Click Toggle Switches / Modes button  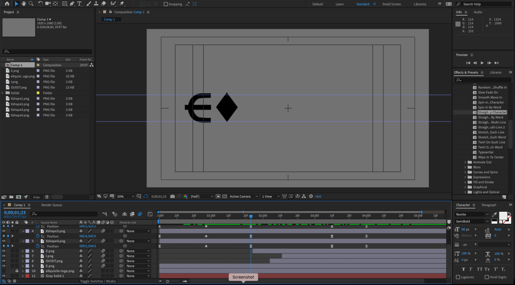click(98, 281)
